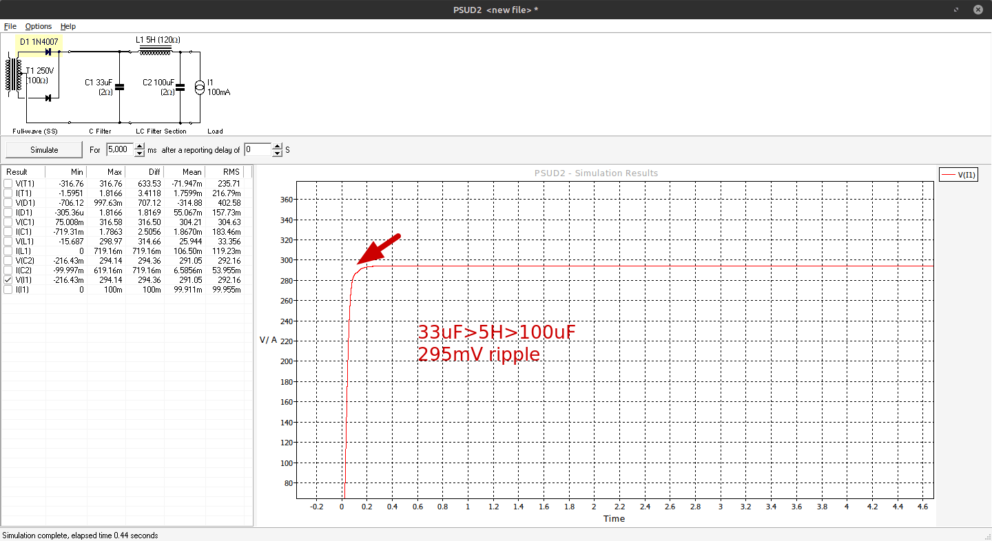Click the reporting delay field showing 0

tap(258, 149)
